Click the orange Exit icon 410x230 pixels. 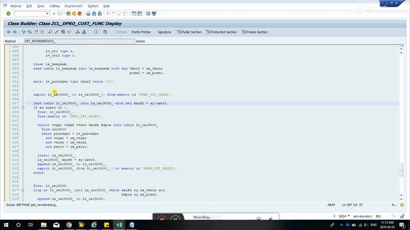coord(74,13)
